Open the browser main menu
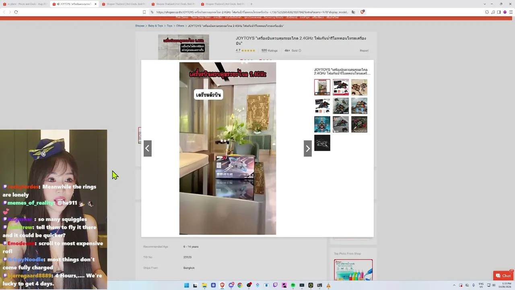 tap(511, 12)
